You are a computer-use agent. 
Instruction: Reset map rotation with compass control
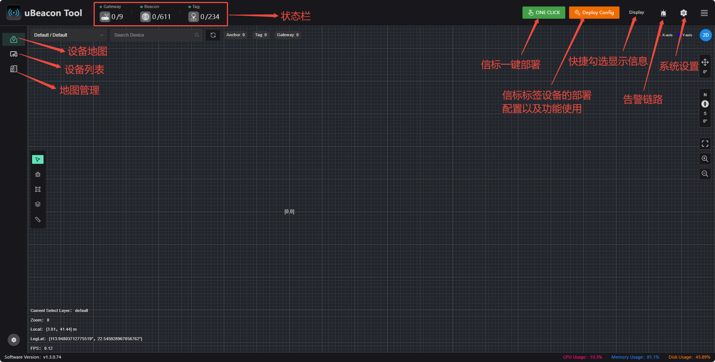705,104
